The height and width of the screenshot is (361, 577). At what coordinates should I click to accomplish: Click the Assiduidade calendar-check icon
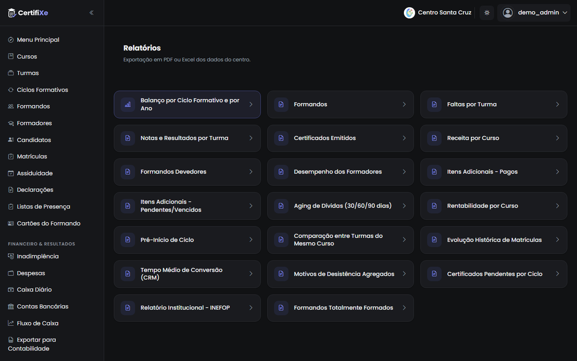click(x=11, y=173)
